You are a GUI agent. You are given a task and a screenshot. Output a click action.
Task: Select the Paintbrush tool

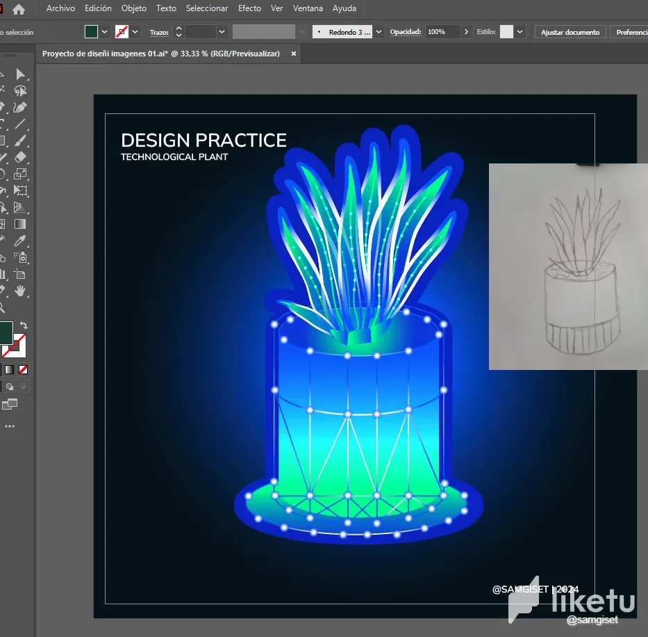[20, 140]
